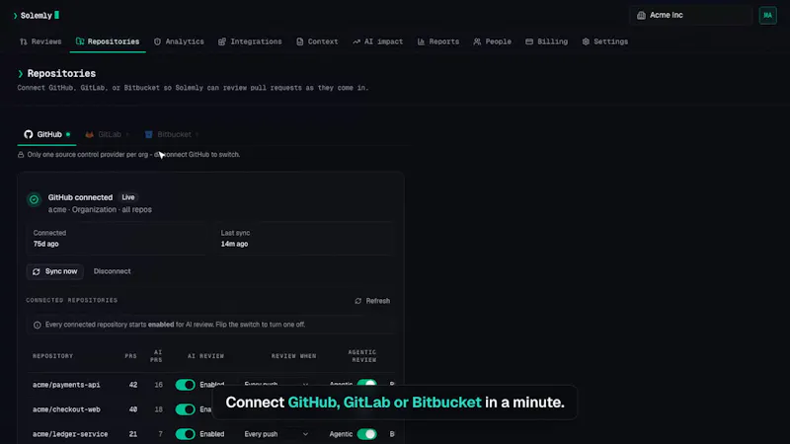Select the Repositories tab
The image size is (790, 444).
point(108,41)
